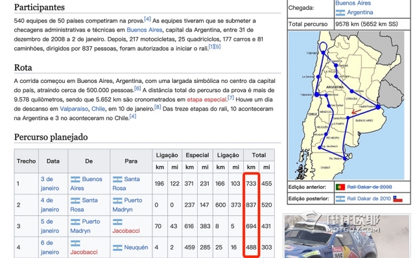
Task: Open red Jacobacci origin link in stage 4
Action: (84, 252)
